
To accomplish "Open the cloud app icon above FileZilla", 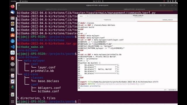I will 13,52.
